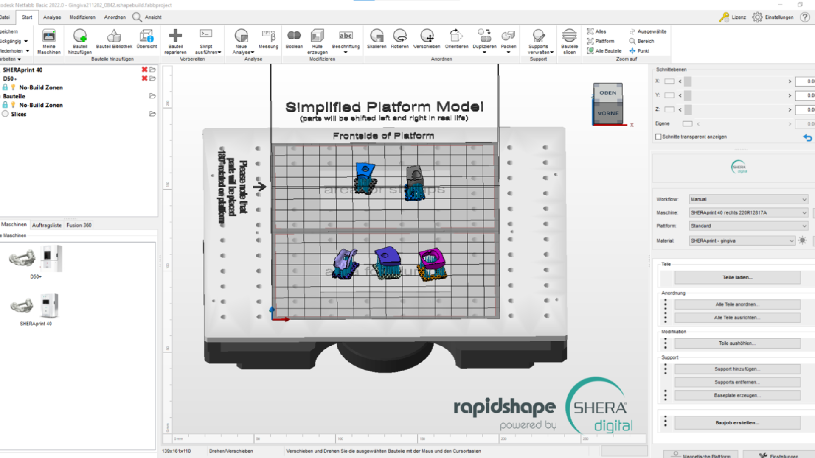Switch to the Auftragsliste tab
815x458 pixels.
(47, 225)
